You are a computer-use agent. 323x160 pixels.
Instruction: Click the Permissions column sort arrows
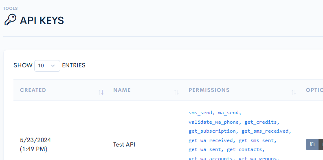[x=294, y=92]
